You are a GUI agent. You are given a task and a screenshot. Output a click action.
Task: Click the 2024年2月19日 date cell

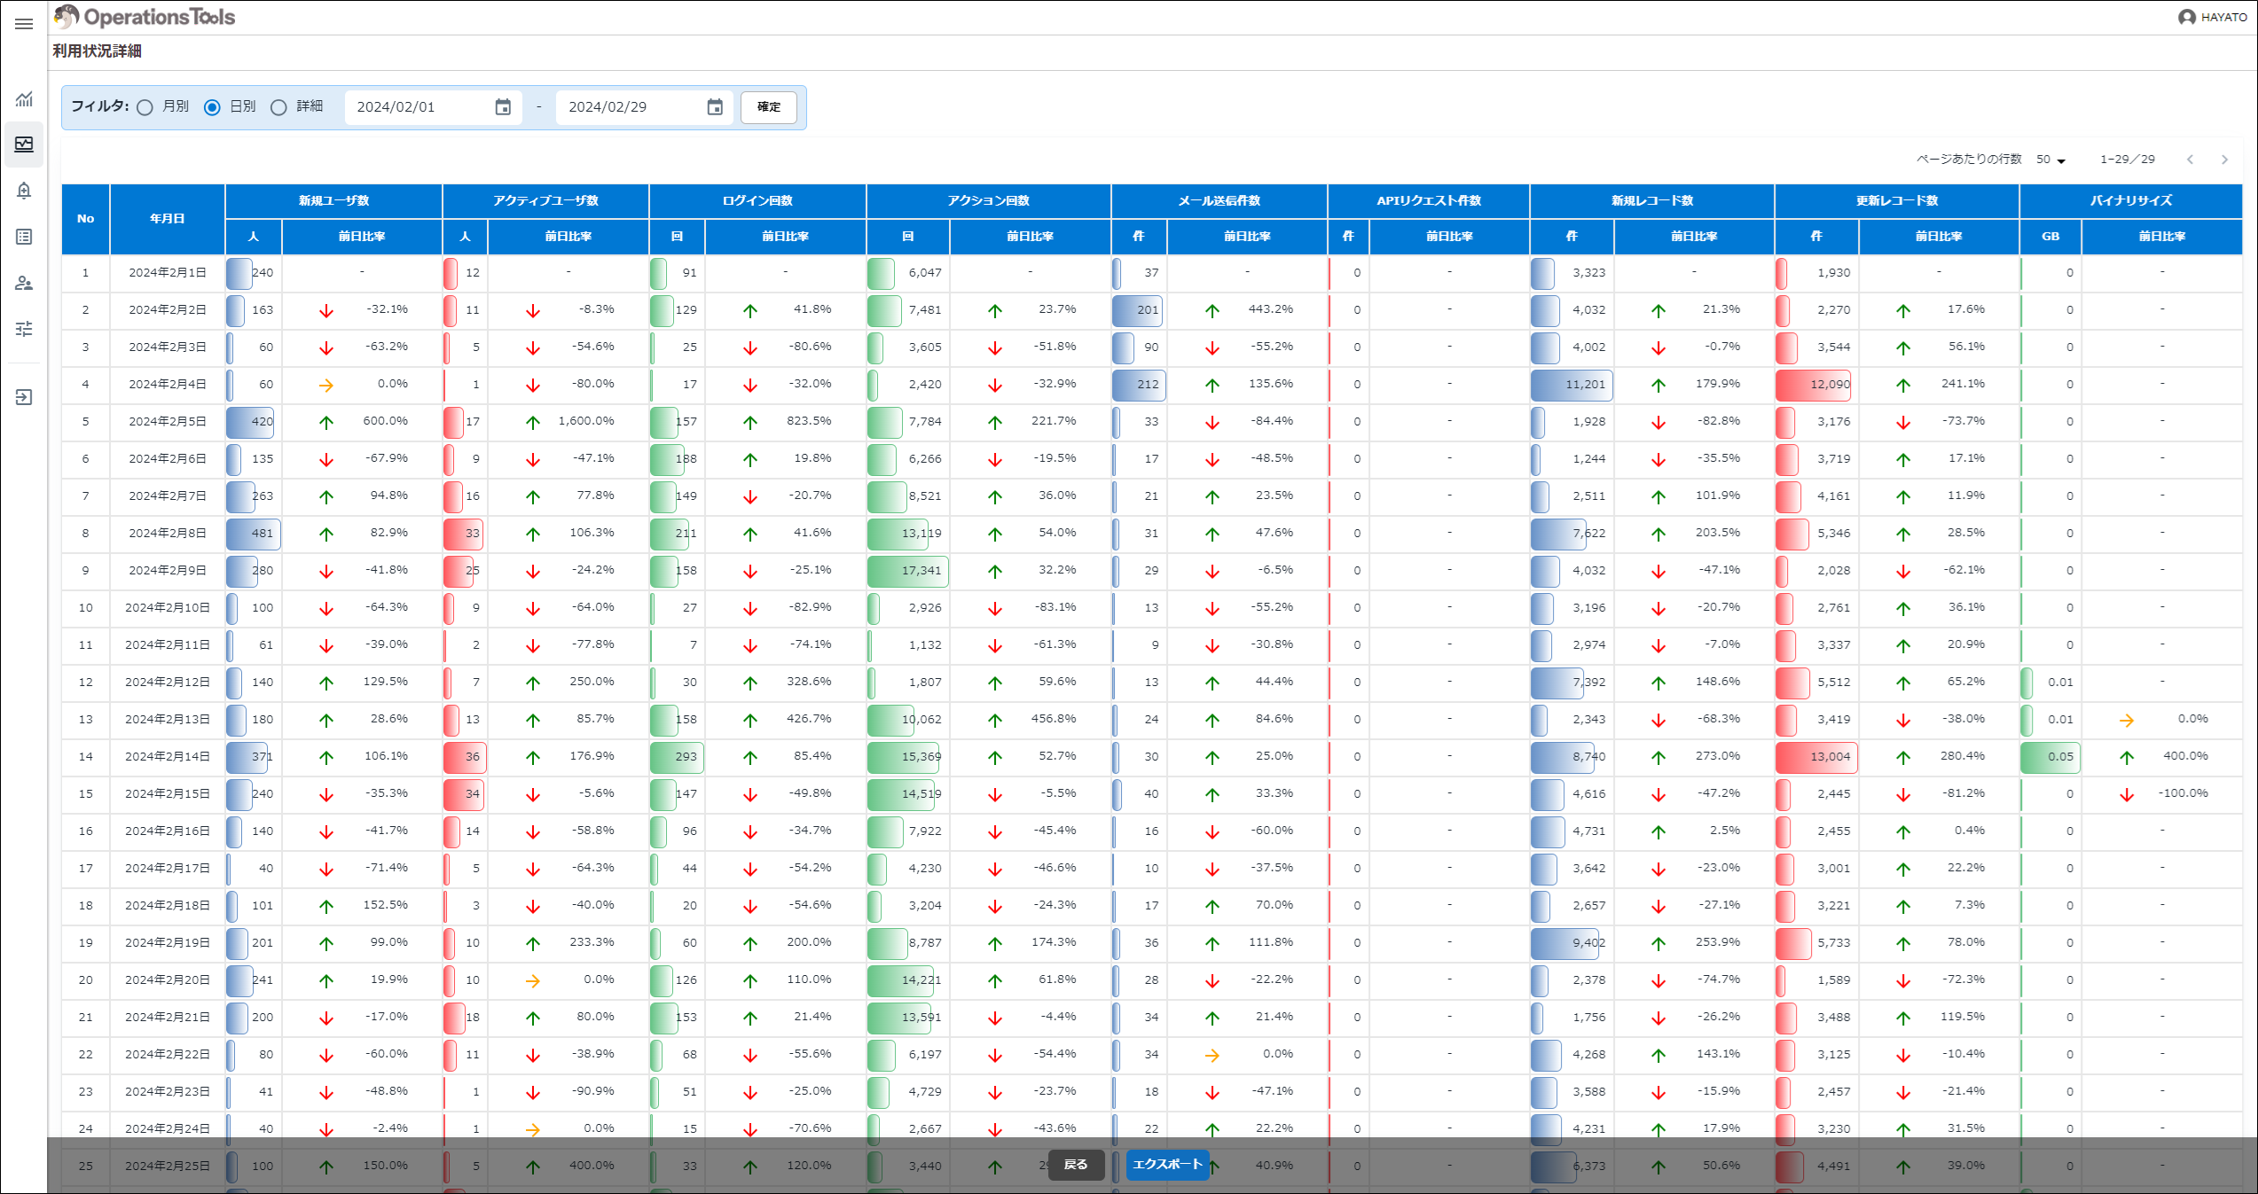pos(167,943)
